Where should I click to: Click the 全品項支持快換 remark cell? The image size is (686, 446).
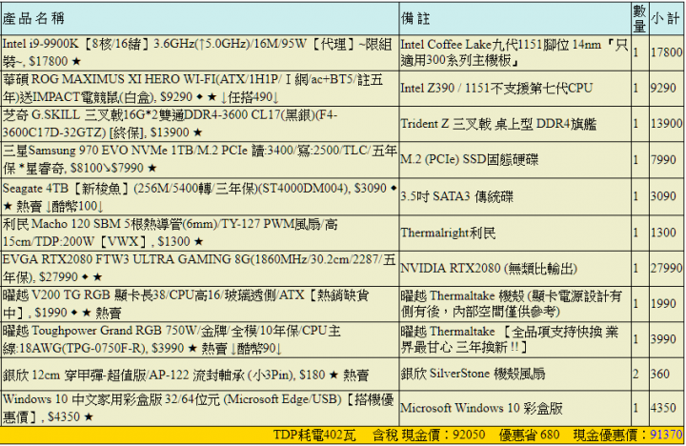tap(514, 339)
